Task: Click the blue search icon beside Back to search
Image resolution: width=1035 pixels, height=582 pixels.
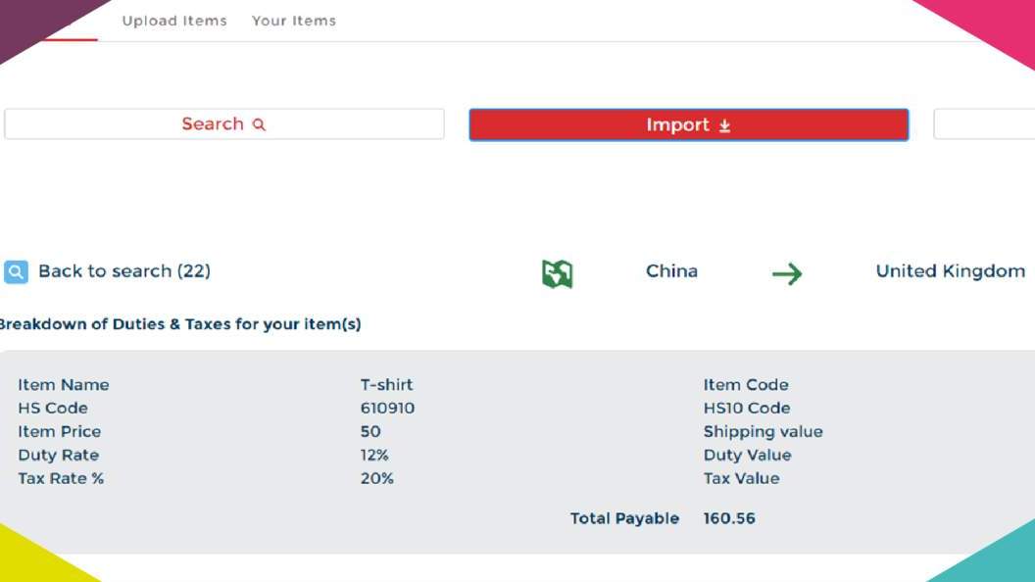Action: pos(16,271)
